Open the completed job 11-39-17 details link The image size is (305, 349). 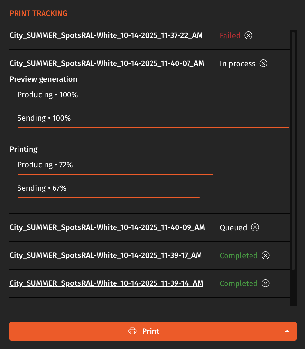tap(105, 255)
